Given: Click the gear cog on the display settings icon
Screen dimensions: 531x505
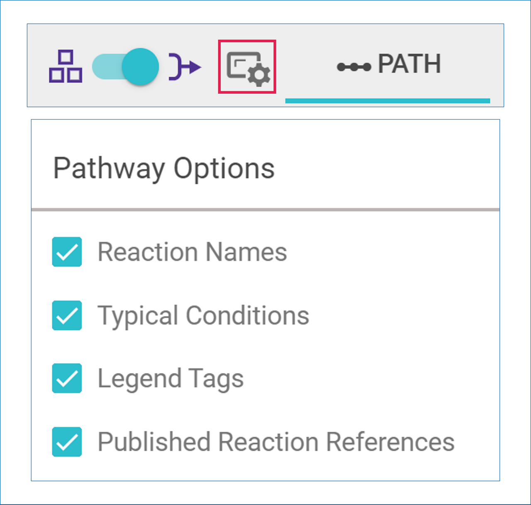Looking at the screenshot, I should pos(260,76).
